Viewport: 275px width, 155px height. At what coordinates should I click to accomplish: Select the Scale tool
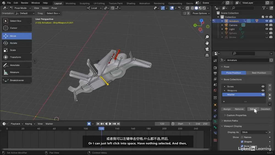[x=17, y=50]
